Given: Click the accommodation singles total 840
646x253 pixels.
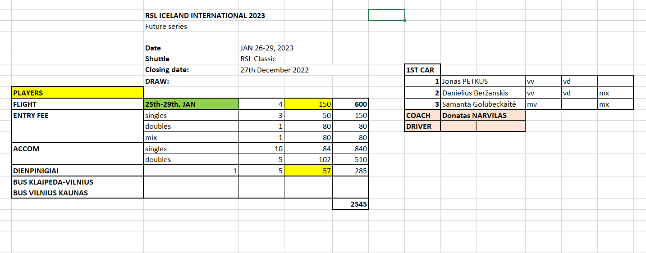Looking at the screenshot, I should click(x=350, y=149).
